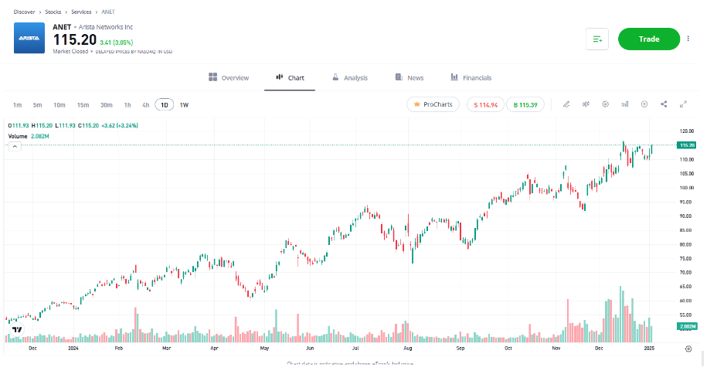Select the 10m timeframe
This screenshot has width=717, height=381.
click(59, 105)
